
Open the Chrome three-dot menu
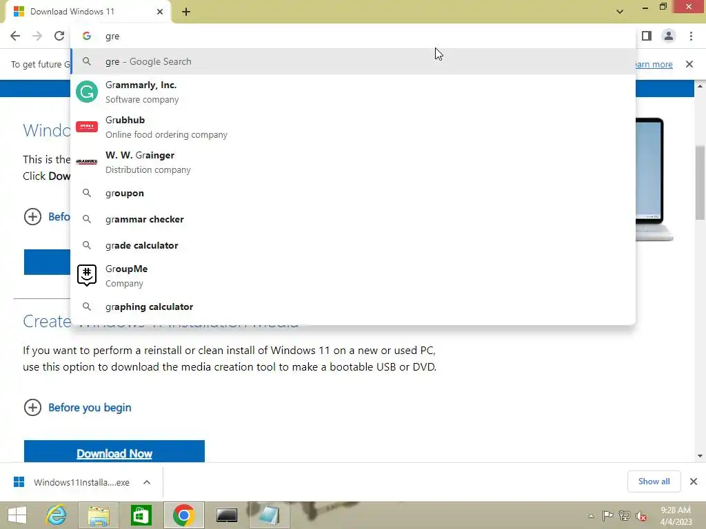(x=691, y=36)
